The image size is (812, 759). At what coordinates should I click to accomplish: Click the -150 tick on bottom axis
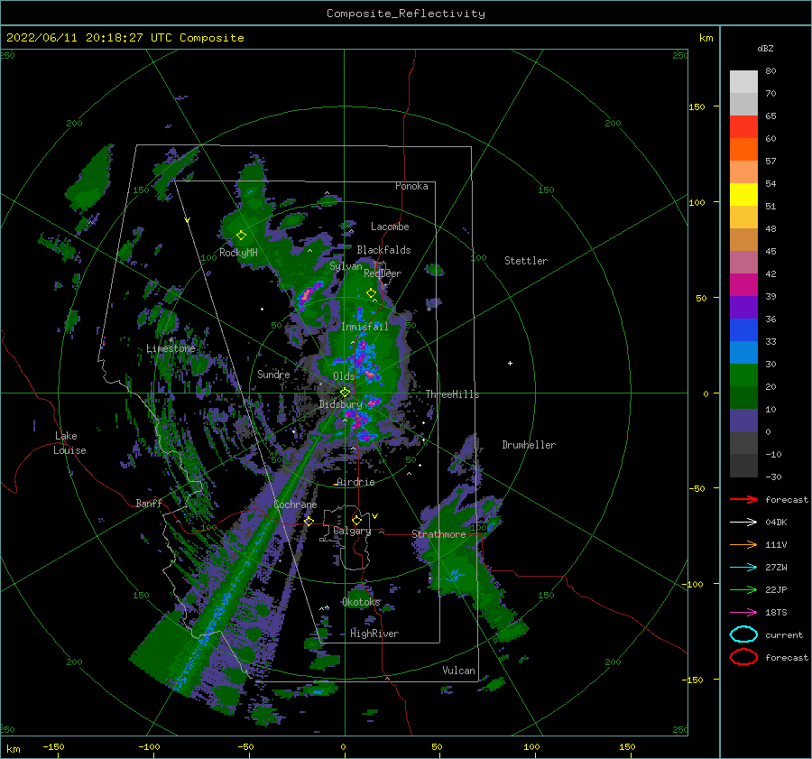click(x=53, y=746)
